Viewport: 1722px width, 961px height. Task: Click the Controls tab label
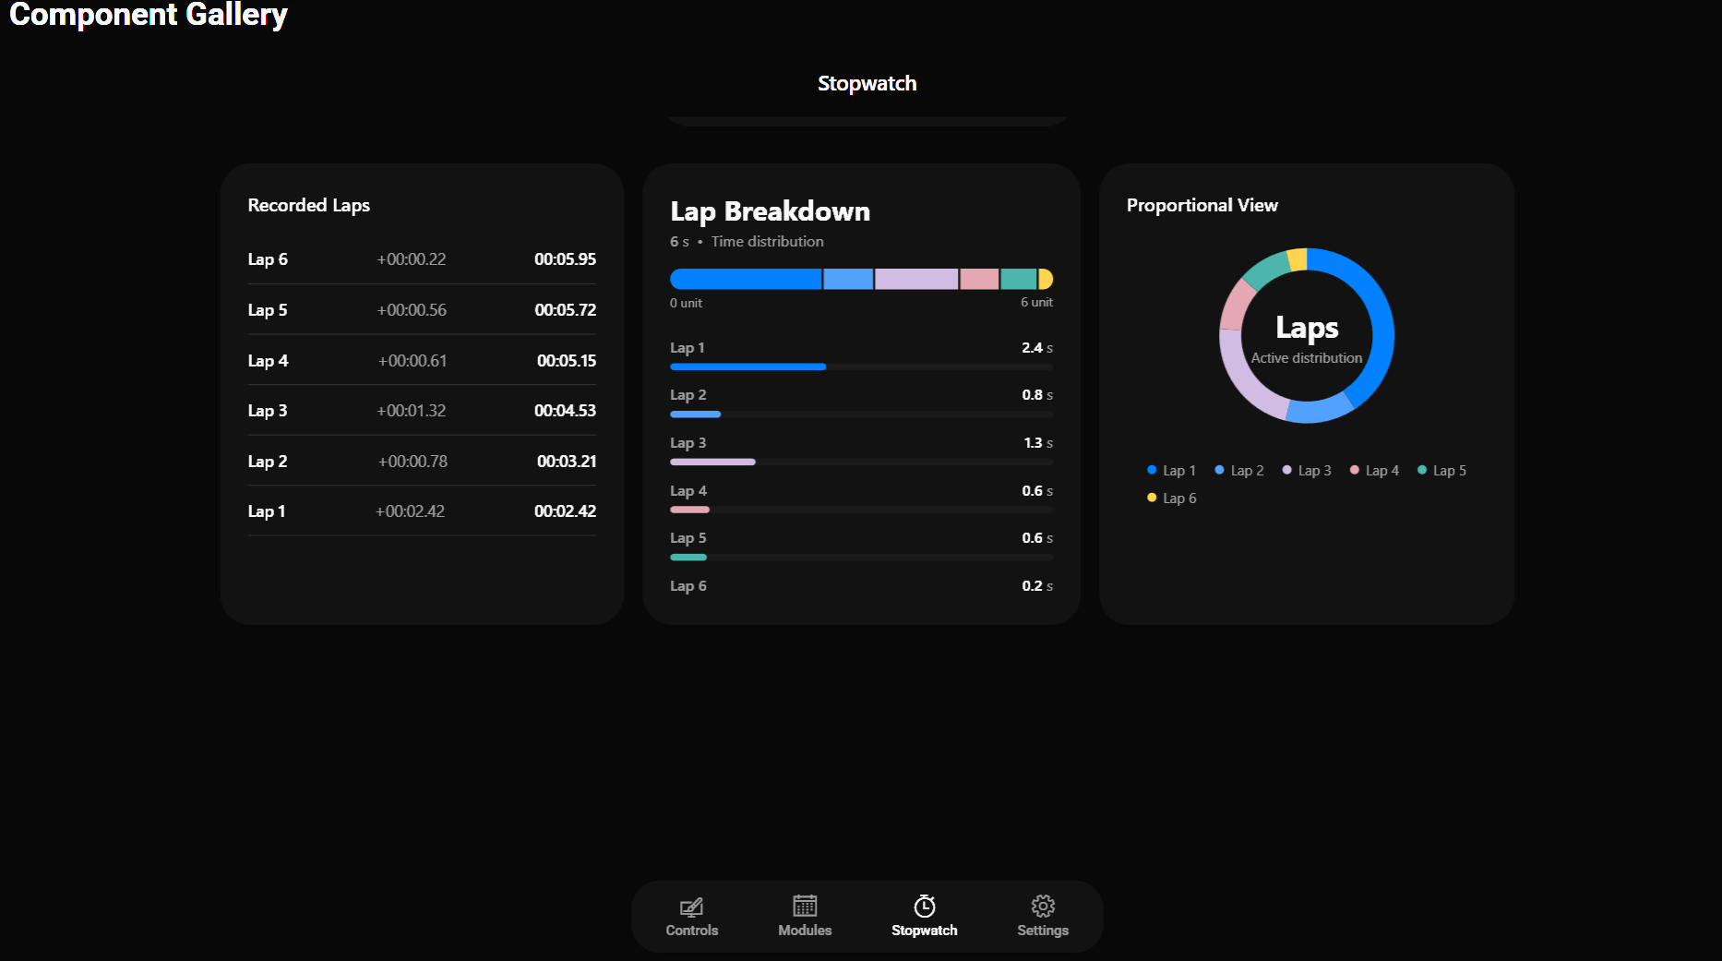point(692,931)
